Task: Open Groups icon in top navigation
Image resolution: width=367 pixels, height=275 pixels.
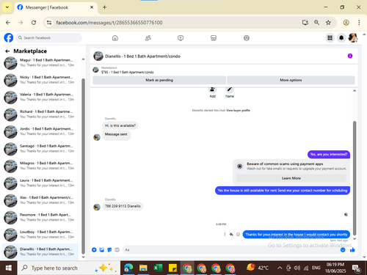Action: (247, 38)
